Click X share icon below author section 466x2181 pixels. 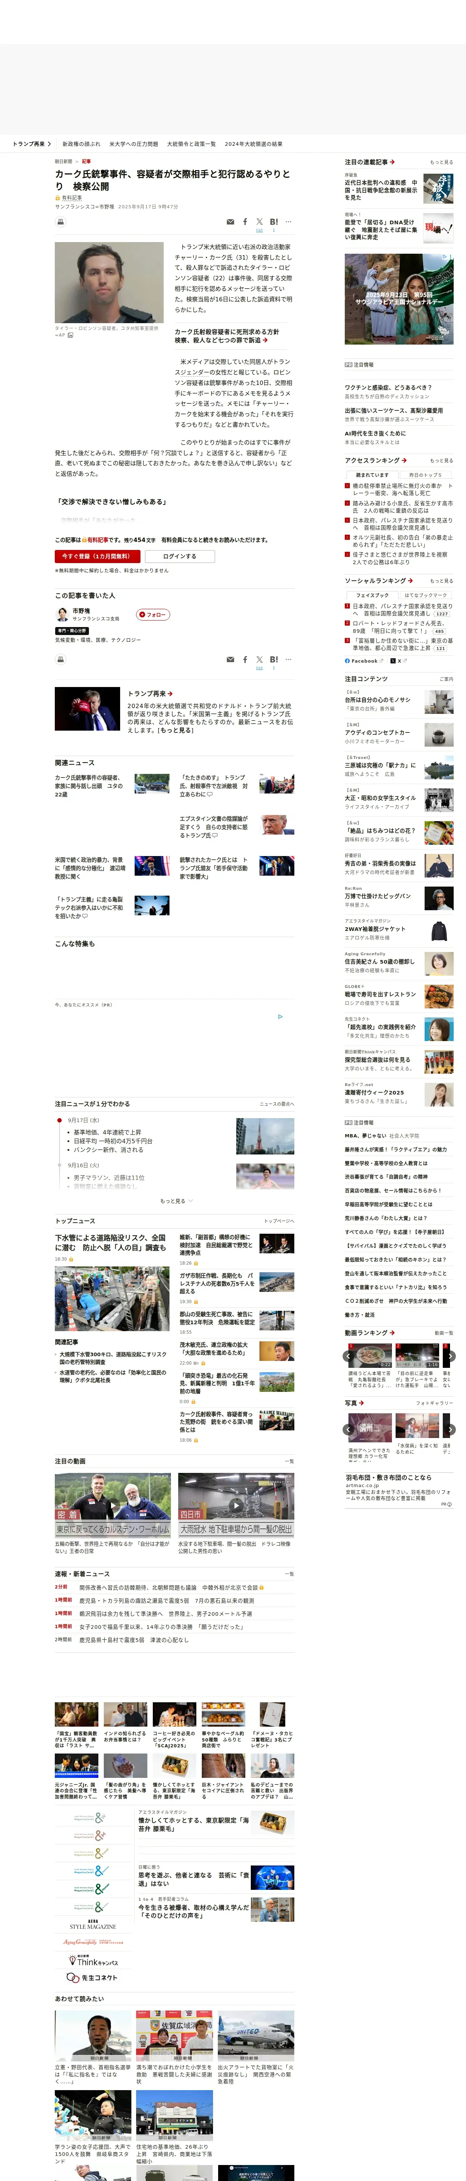tap(259, 659)
